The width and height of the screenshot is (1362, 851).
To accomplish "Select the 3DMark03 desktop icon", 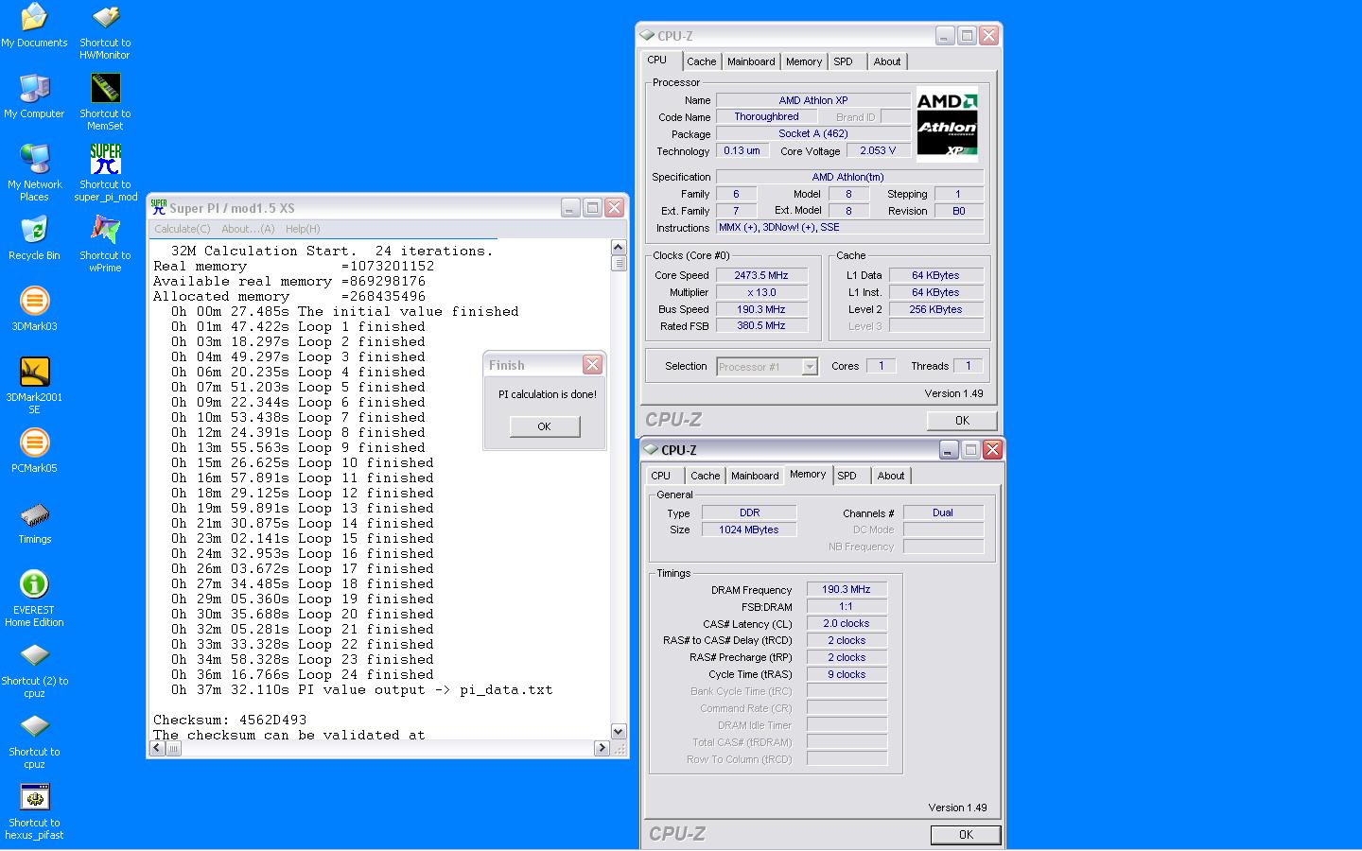I will [34, 309].
